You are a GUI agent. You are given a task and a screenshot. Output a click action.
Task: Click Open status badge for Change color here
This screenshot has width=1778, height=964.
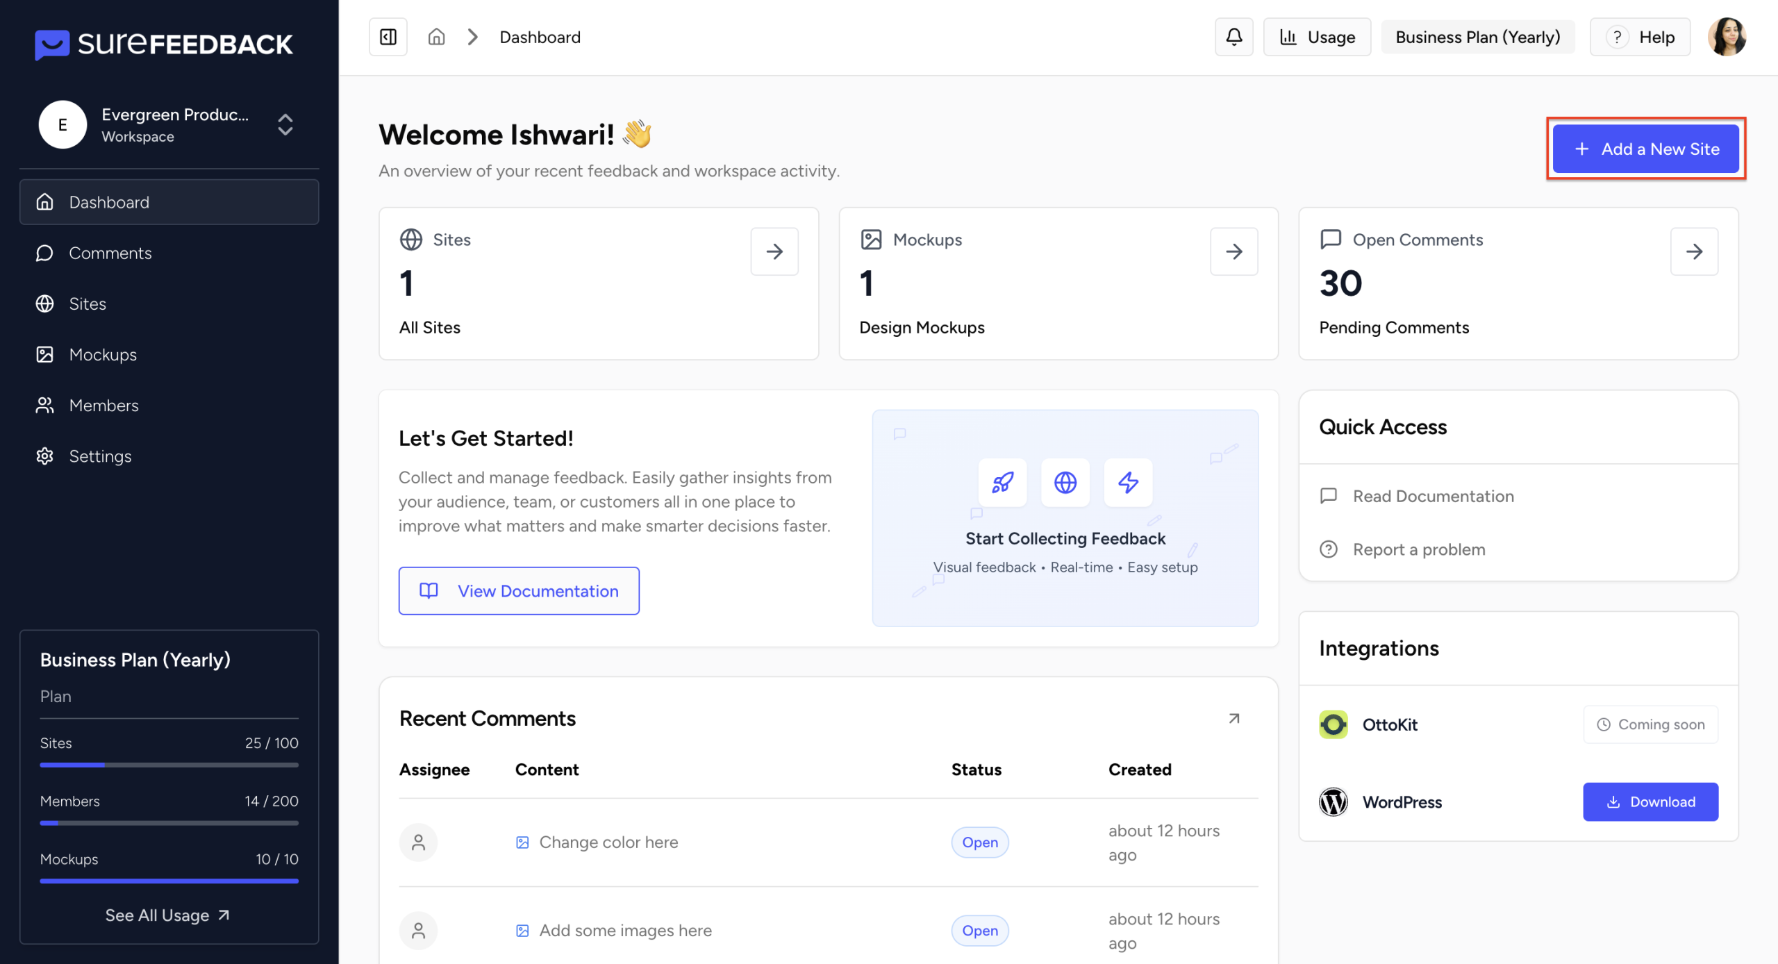click(979, 842)
